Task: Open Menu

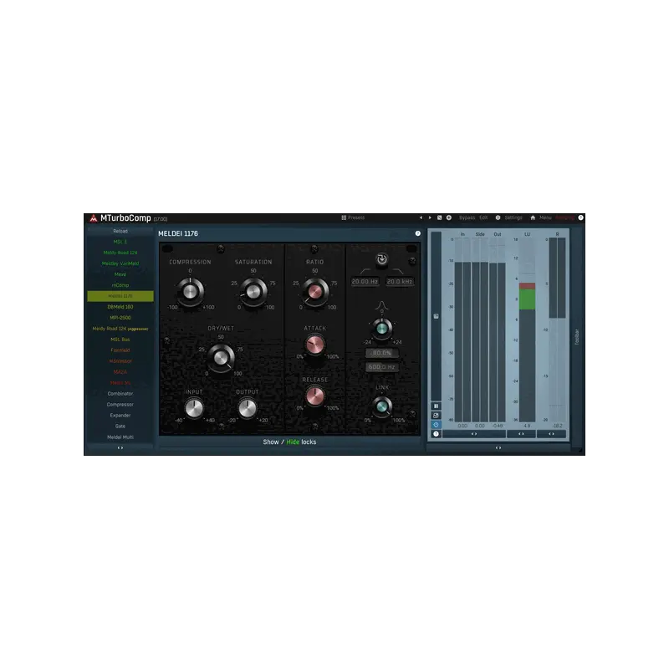Action: [x=545, y=217]
